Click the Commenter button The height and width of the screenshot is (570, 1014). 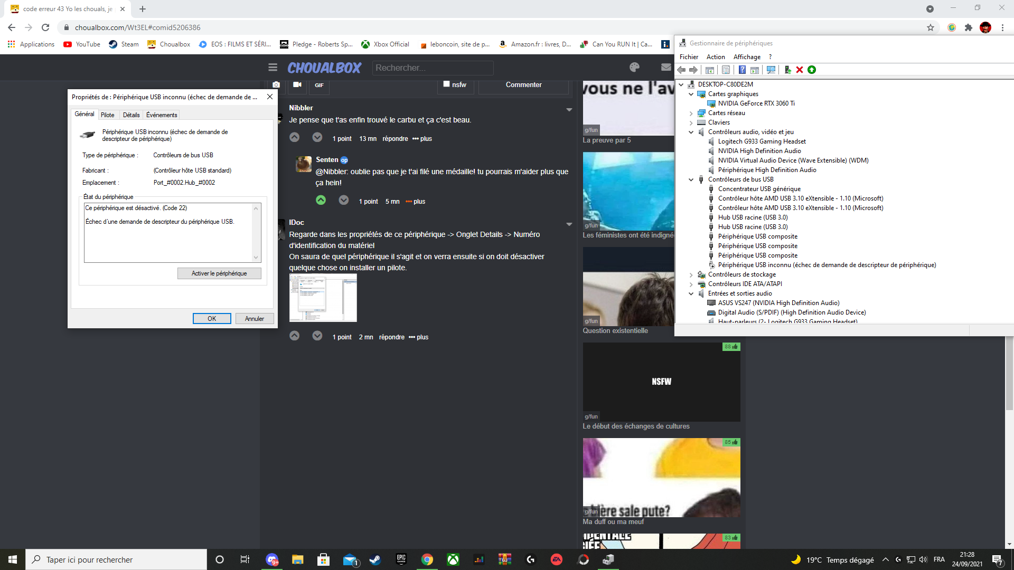523,84
